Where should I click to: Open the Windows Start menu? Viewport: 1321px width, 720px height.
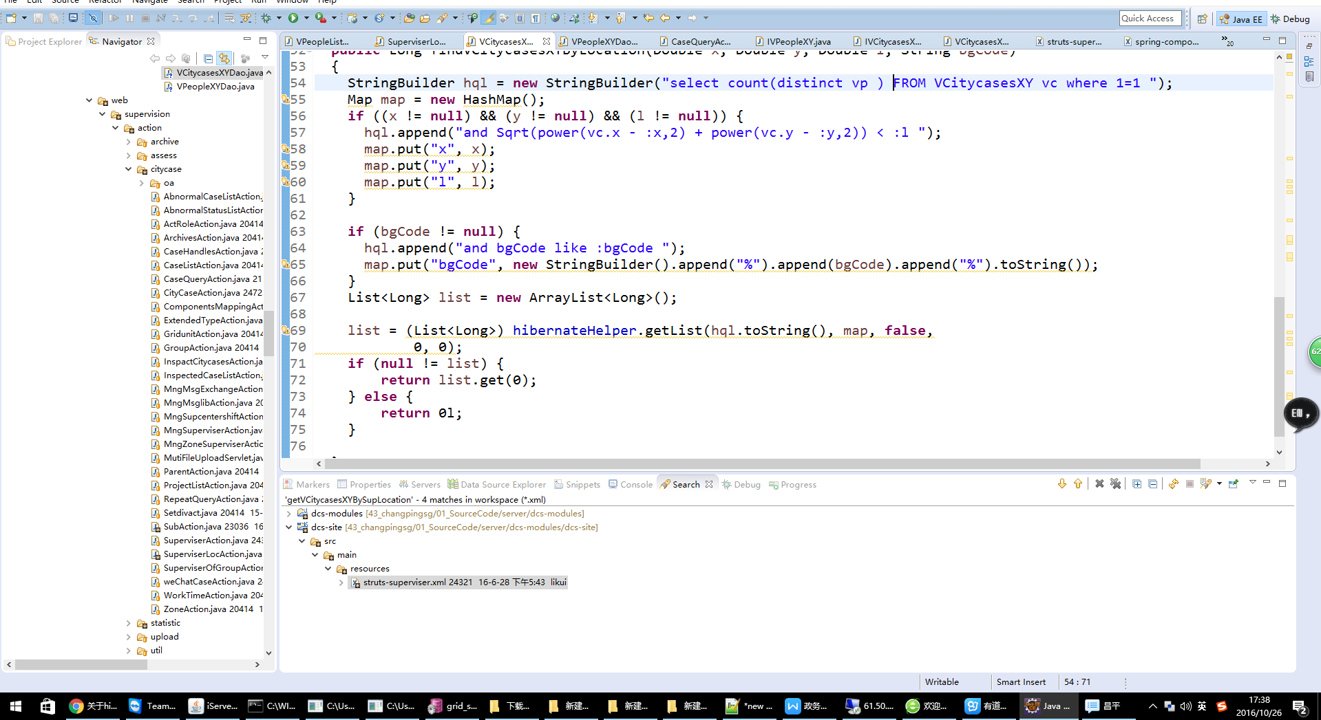15,706
